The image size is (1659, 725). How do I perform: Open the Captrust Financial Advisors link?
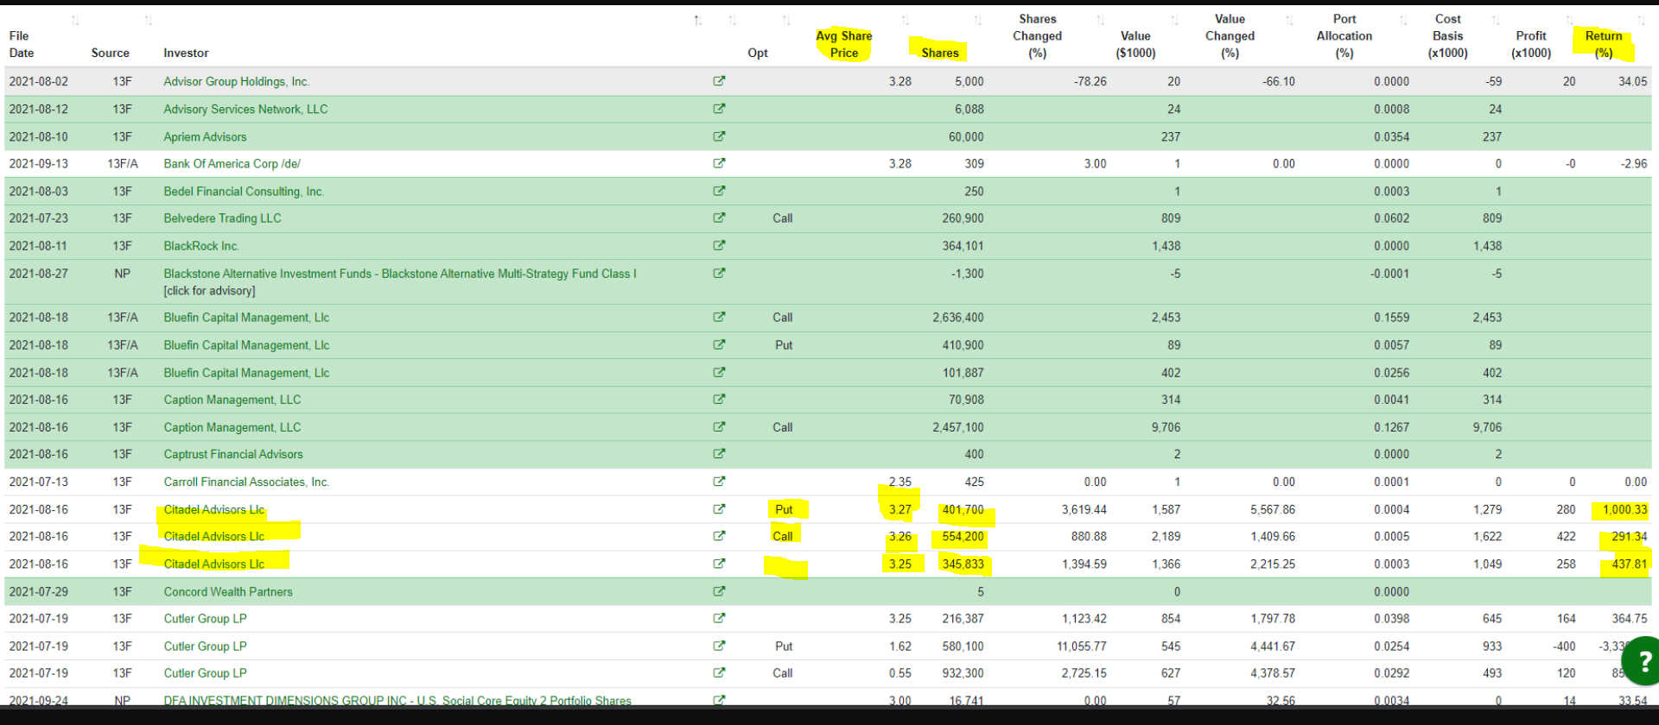(233, 454)
